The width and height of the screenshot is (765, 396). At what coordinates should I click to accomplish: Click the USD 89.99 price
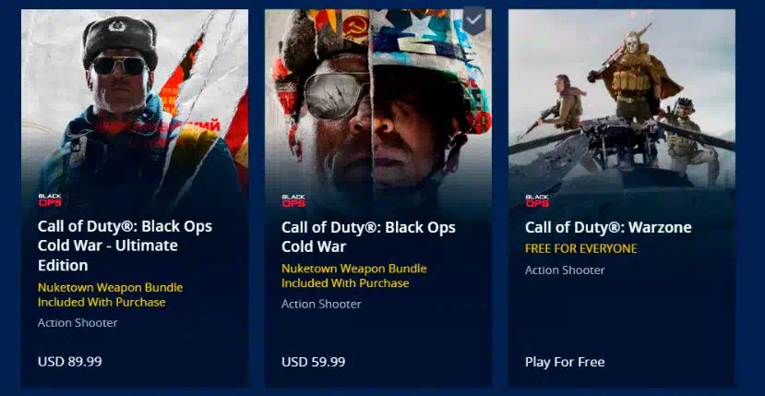coord(70,362)
